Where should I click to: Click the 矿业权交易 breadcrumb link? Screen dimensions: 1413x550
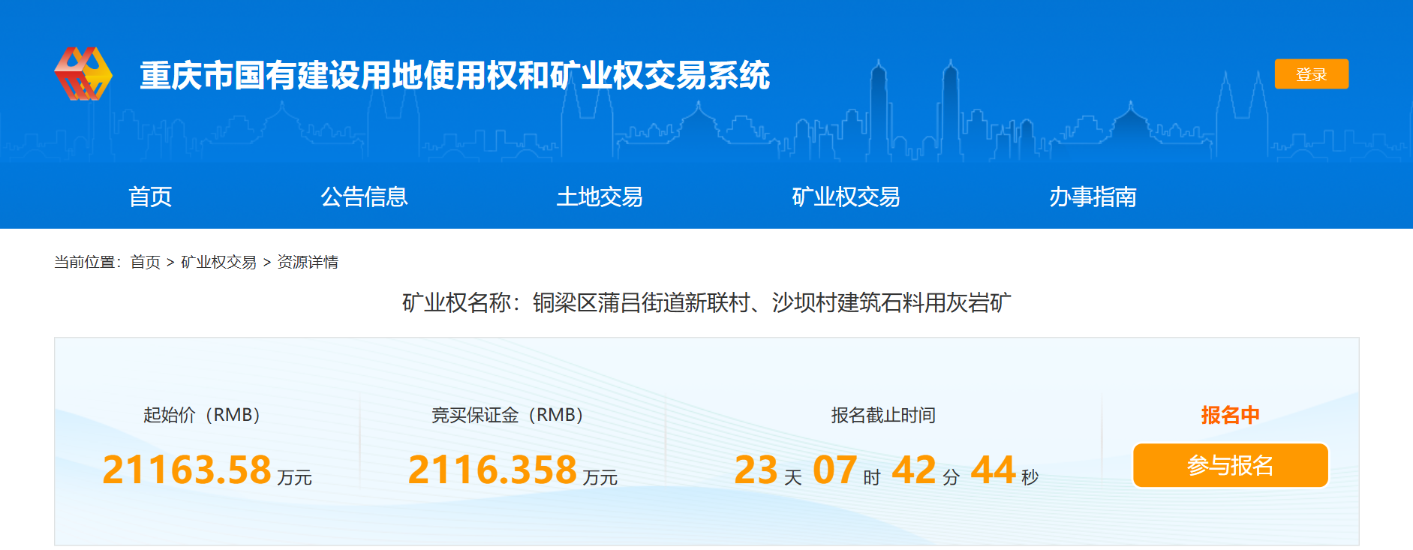[218, 262]
